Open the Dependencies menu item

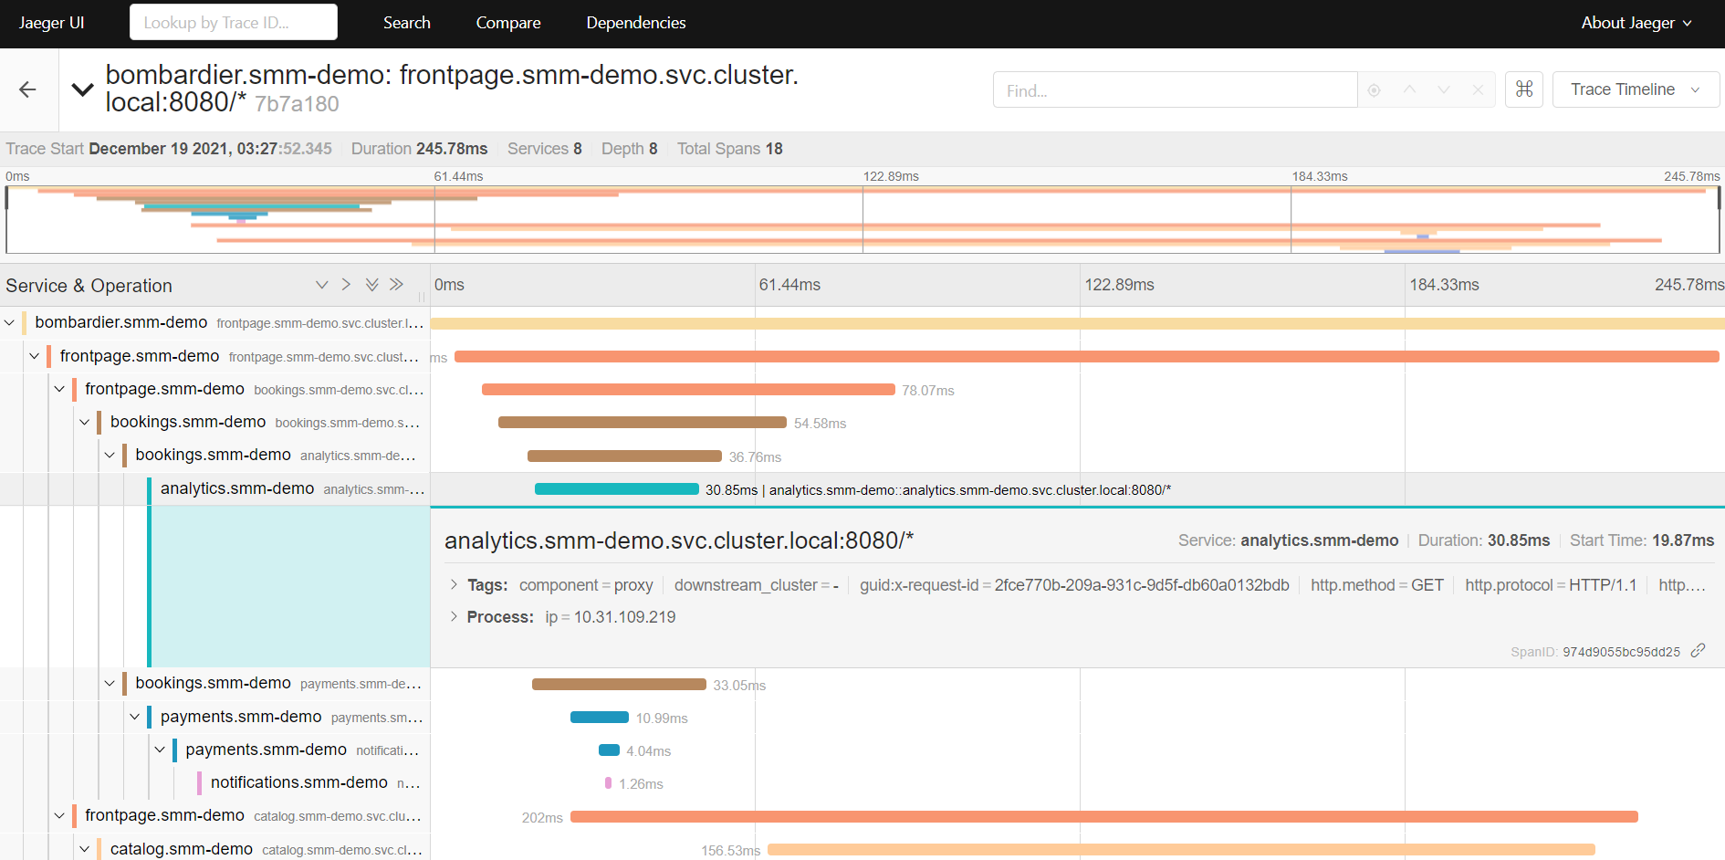point(636,23)
